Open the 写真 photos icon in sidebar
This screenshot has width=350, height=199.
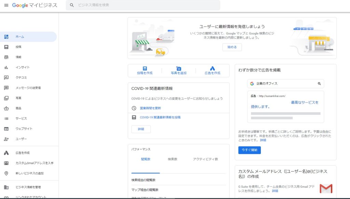6,98
